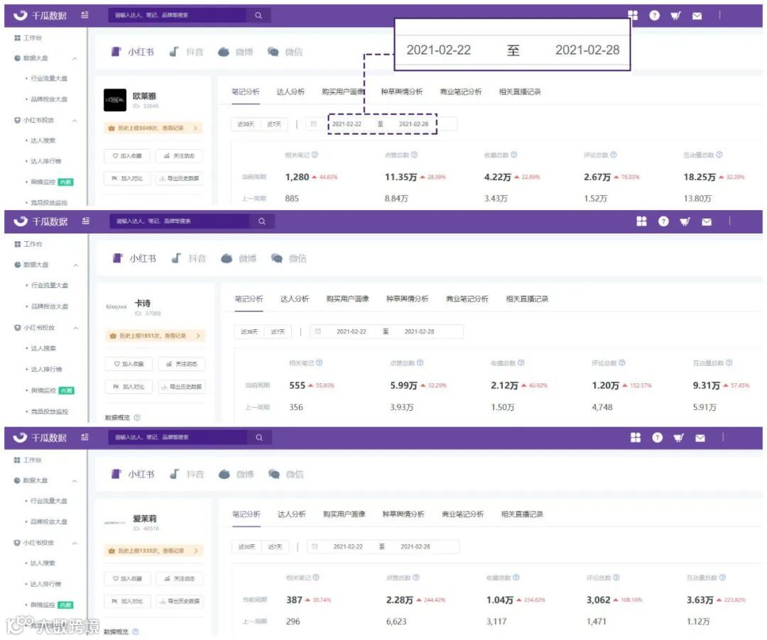Image resolution: width=767 pixels, height=640 pixels.
Task: Click the 1,280 related notes value for 欧莱雅
Action: 298,177
